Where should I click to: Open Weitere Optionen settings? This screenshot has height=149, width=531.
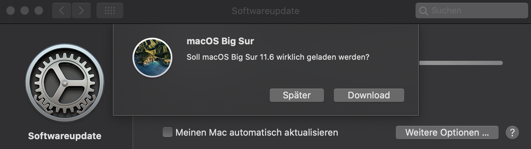447,132
